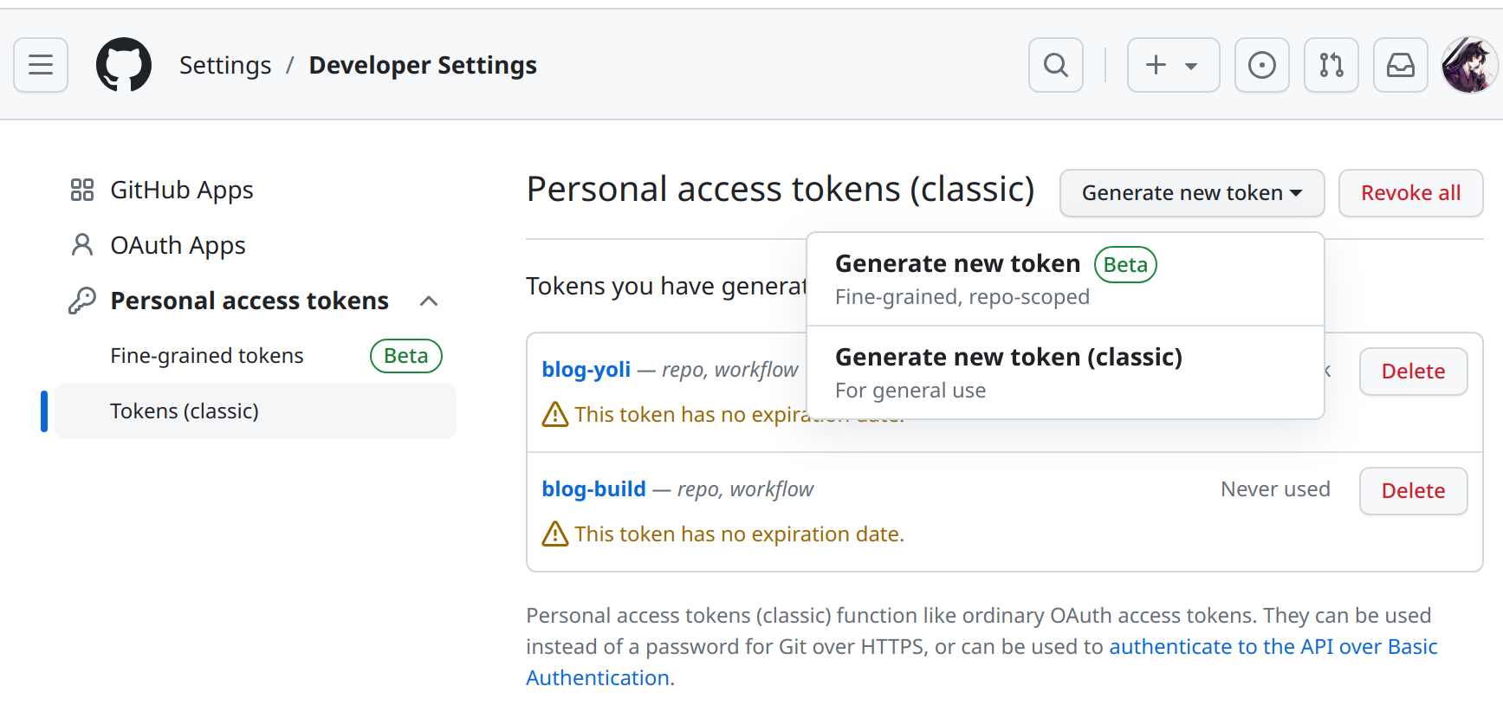The width and height of the screenshot is (1503, 705).
Task: Click the Revoke all button
Action: click(1410, 193)
